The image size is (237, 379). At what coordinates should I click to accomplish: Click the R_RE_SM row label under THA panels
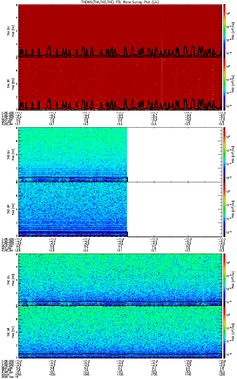click(7, 124)
